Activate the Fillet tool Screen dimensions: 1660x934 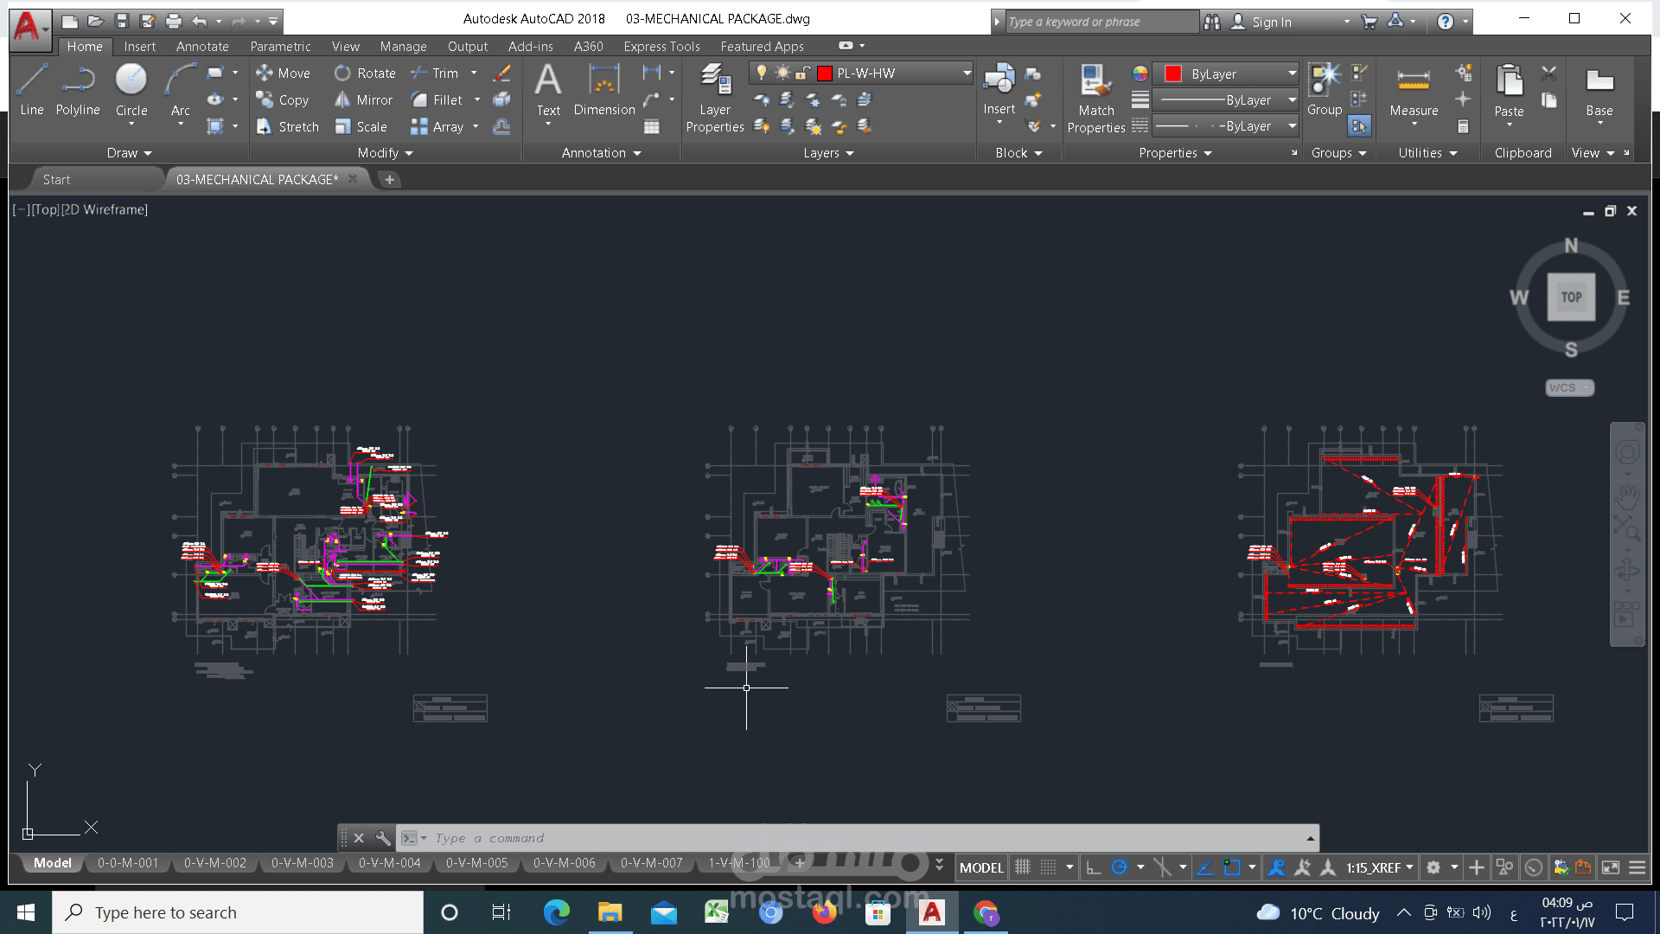tap(437, 100)
